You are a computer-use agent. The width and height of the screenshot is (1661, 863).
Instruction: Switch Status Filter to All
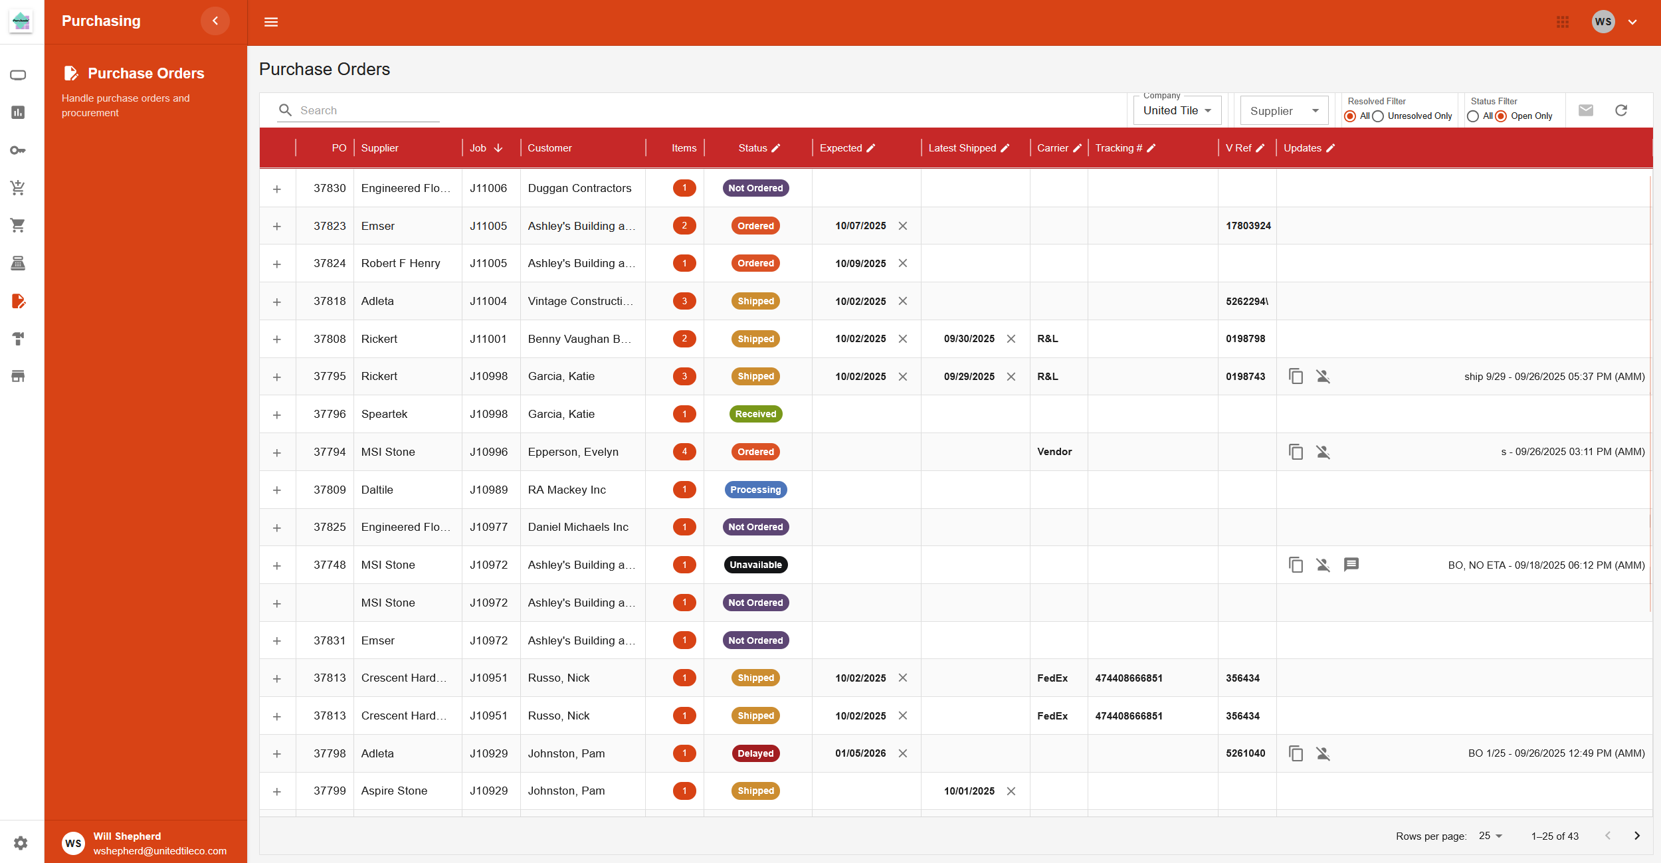pyautogui.click(x=1472, y=116)
